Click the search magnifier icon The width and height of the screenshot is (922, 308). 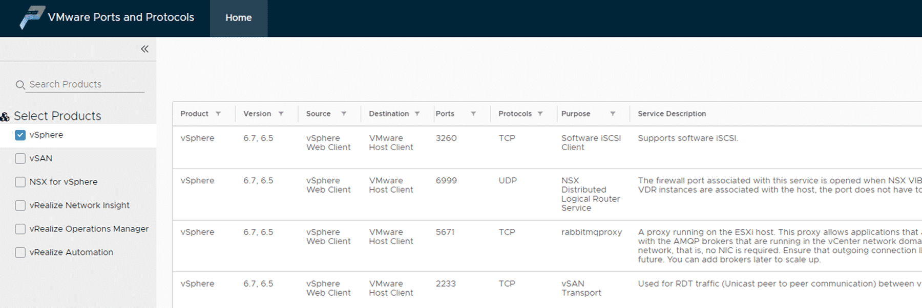20,85
